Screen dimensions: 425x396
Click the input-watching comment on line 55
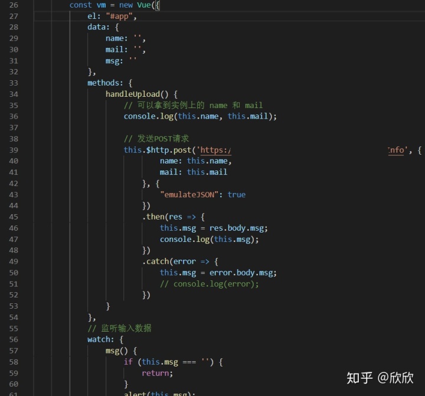[x=119, y=328]
